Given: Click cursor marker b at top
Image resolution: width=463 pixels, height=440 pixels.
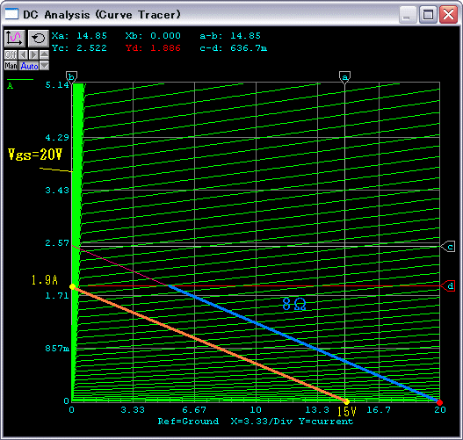Looking at the screenshot, I should click(x=71, y=77).
